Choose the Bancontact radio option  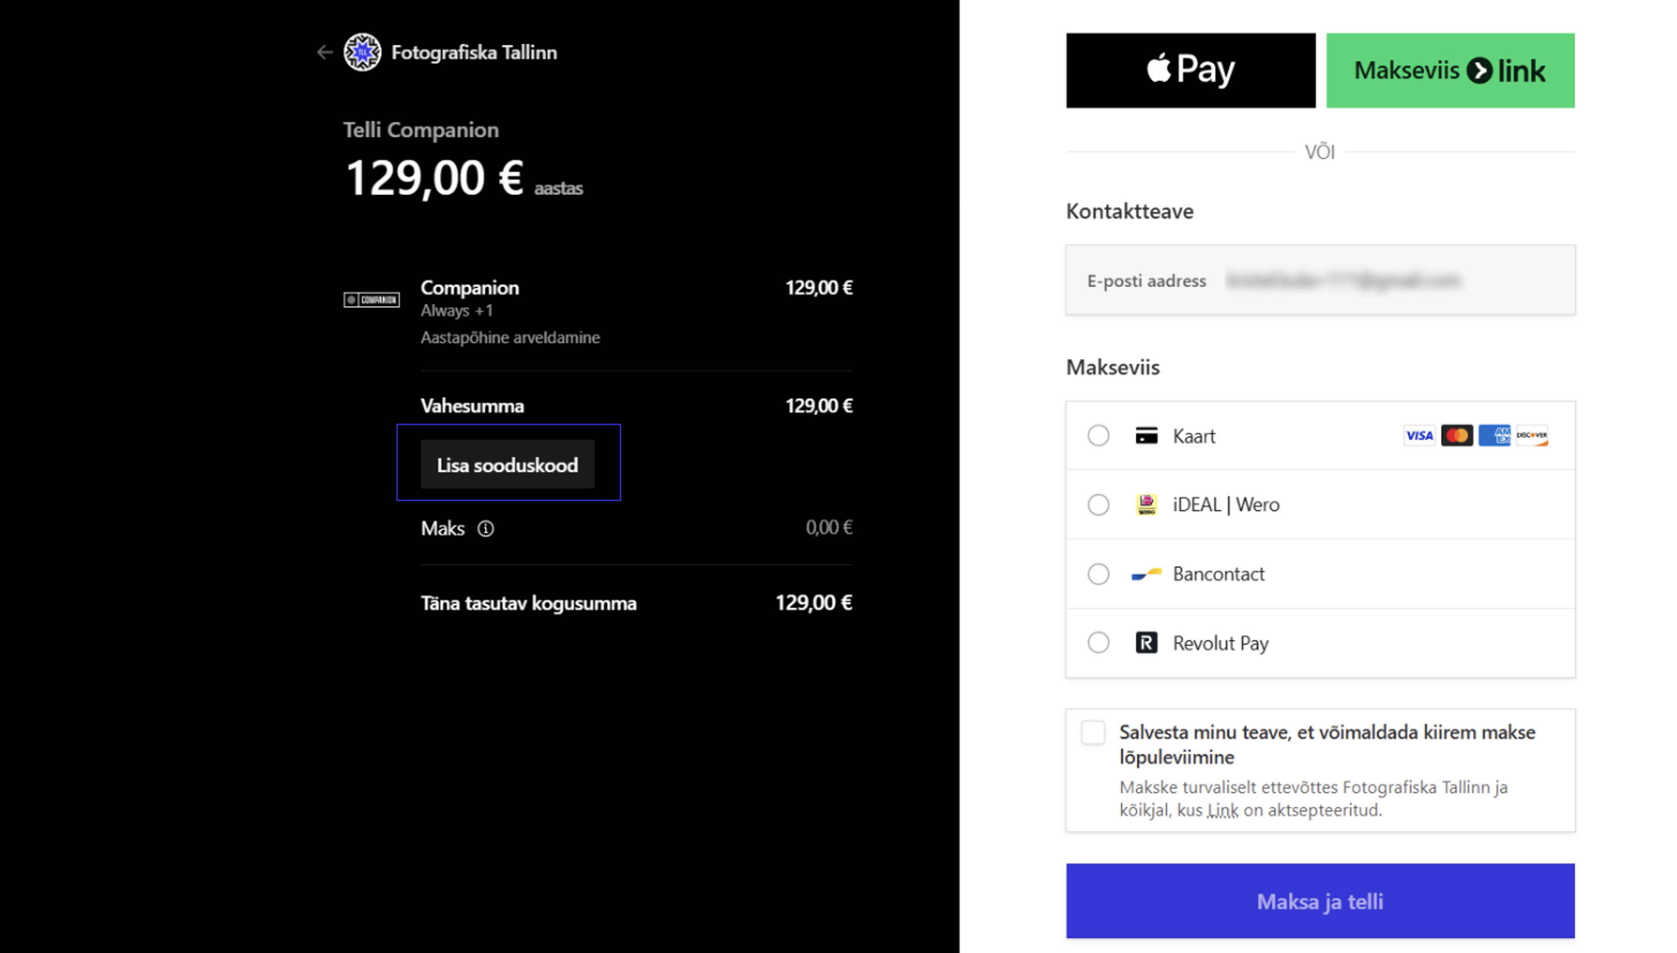1099,574
